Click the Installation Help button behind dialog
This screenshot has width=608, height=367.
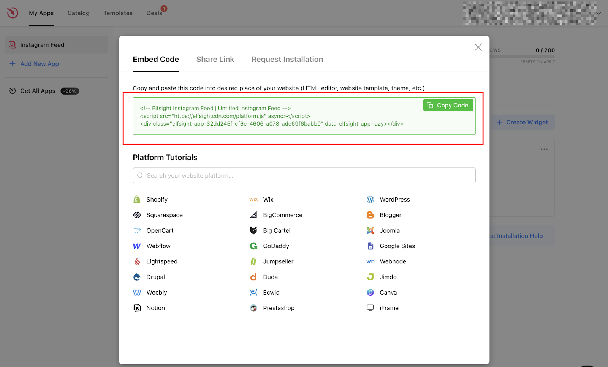pos(522,236)
